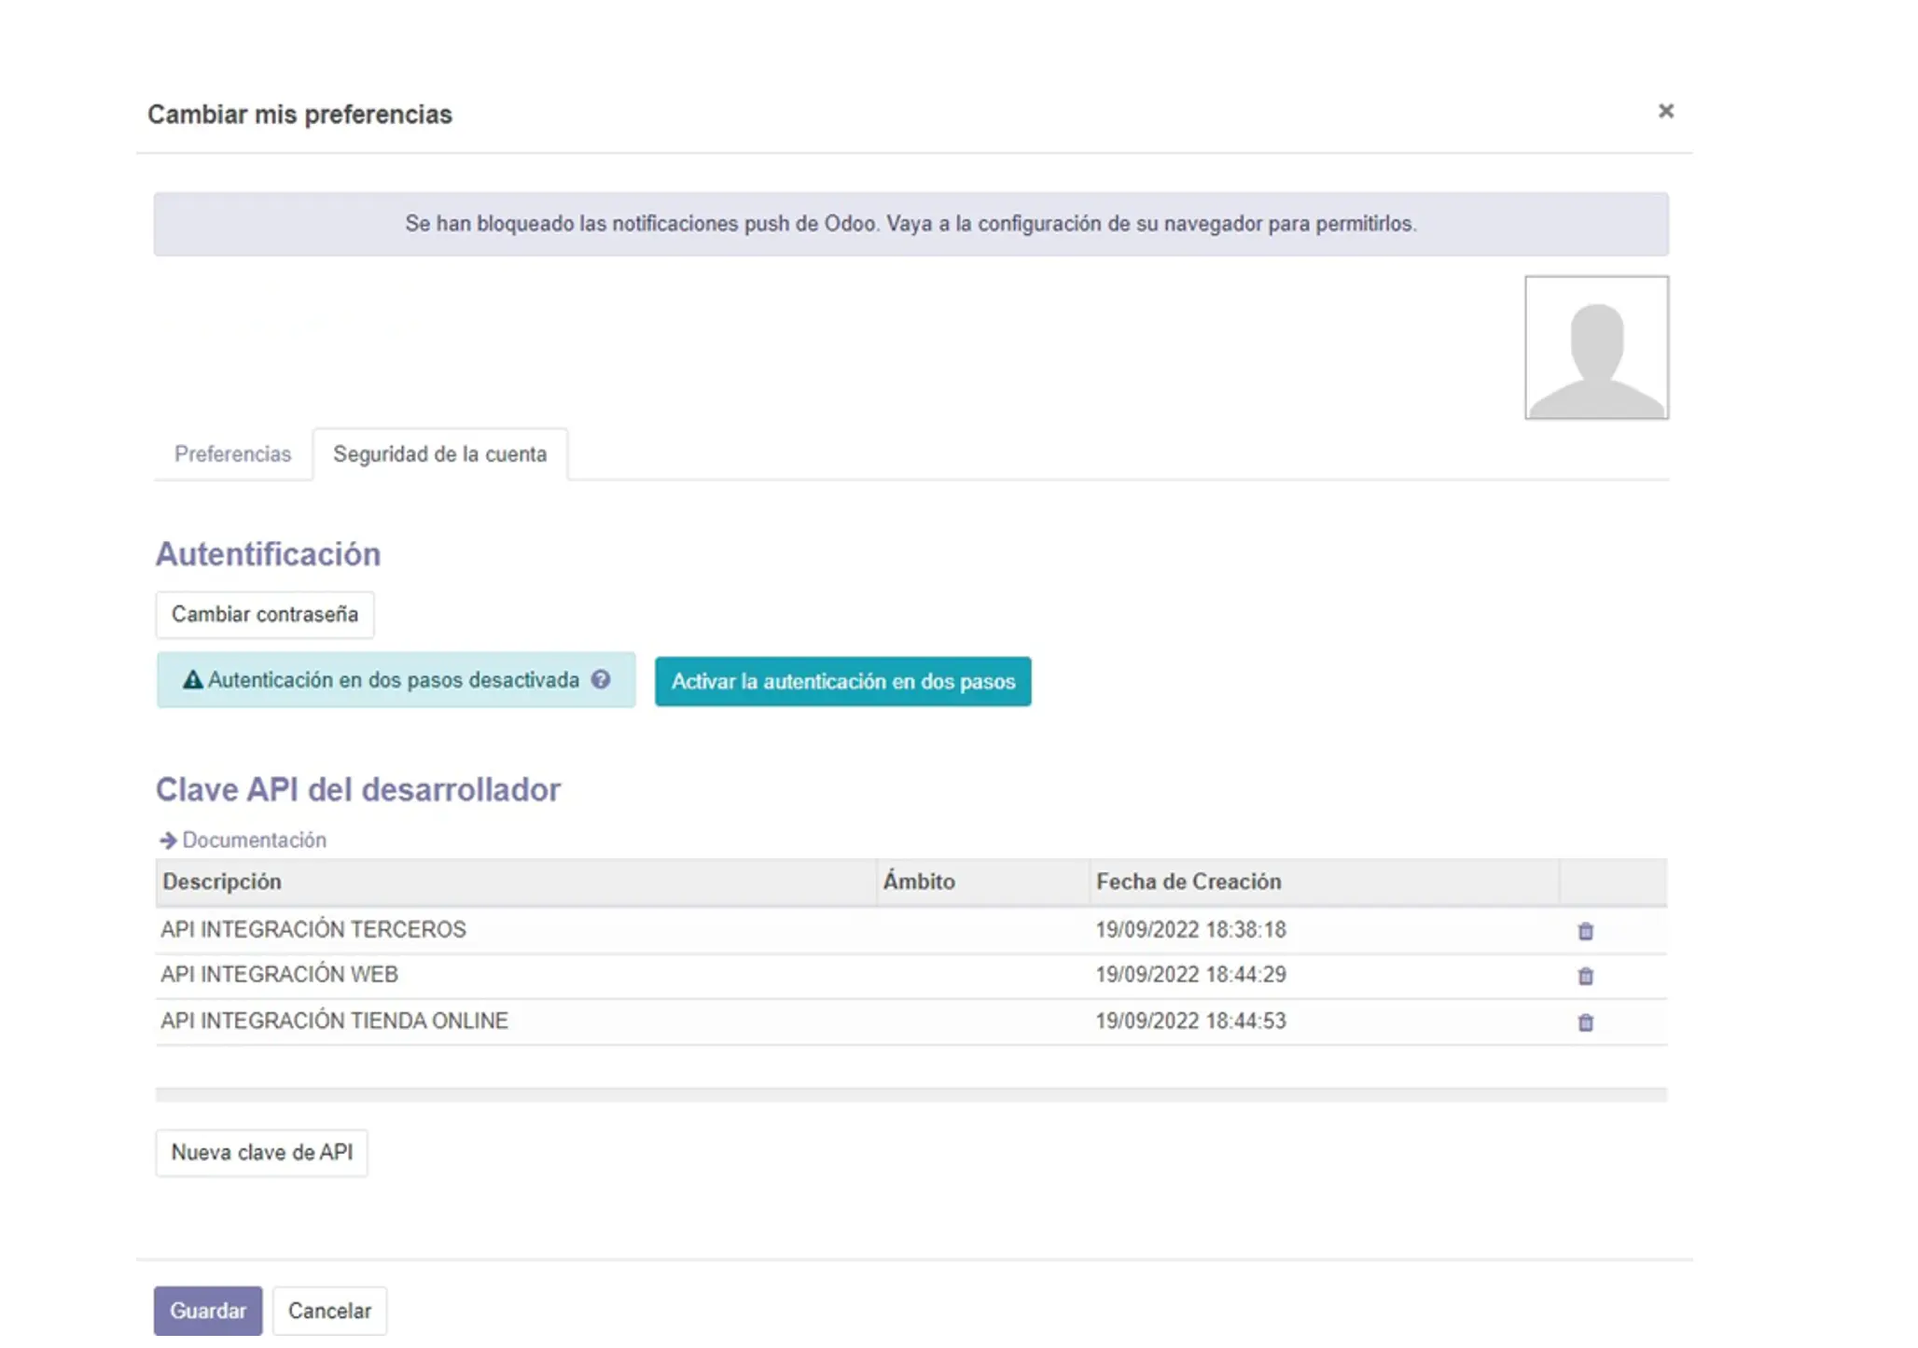Click the two-step authentication help question icon
Screen dimensions: 1918x1348
point(601,679)
